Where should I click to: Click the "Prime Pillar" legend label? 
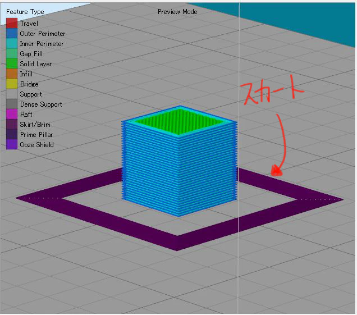point(36,135)
